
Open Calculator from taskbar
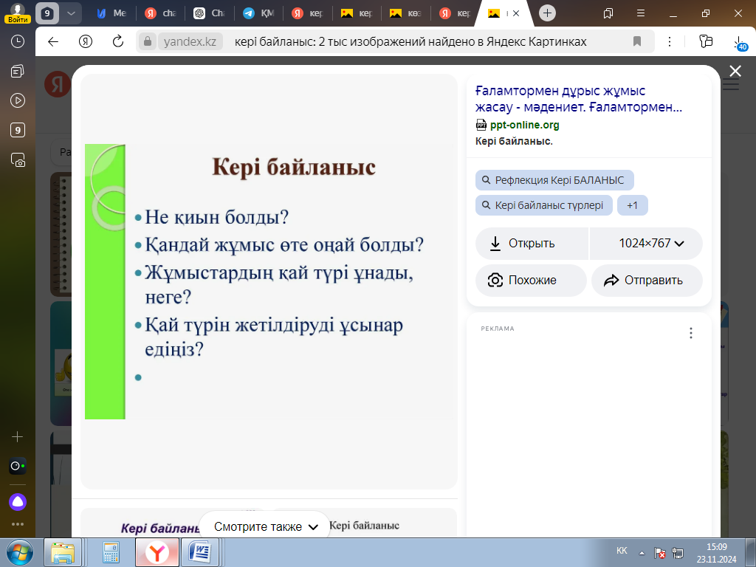[x=111, y=552]
